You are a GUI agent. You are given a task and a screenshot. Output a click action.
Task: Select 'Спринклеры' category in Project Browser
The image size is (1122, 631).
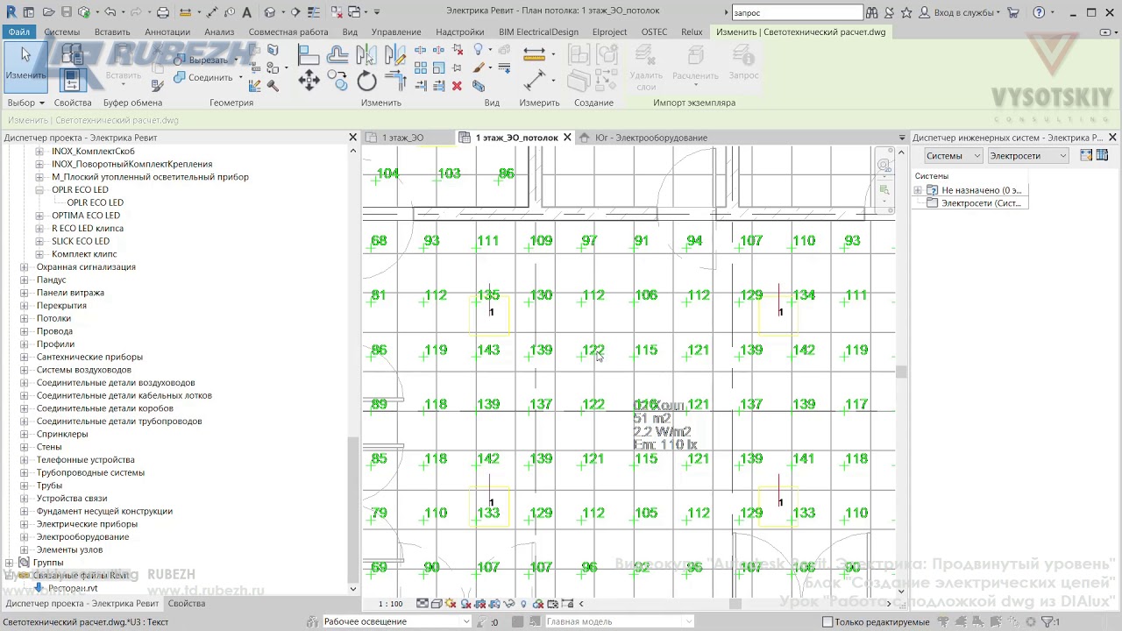pos(62,434)
